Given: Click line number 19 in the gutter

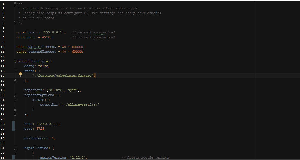Looking at the screenshot, I should click(x=3, y=90).
